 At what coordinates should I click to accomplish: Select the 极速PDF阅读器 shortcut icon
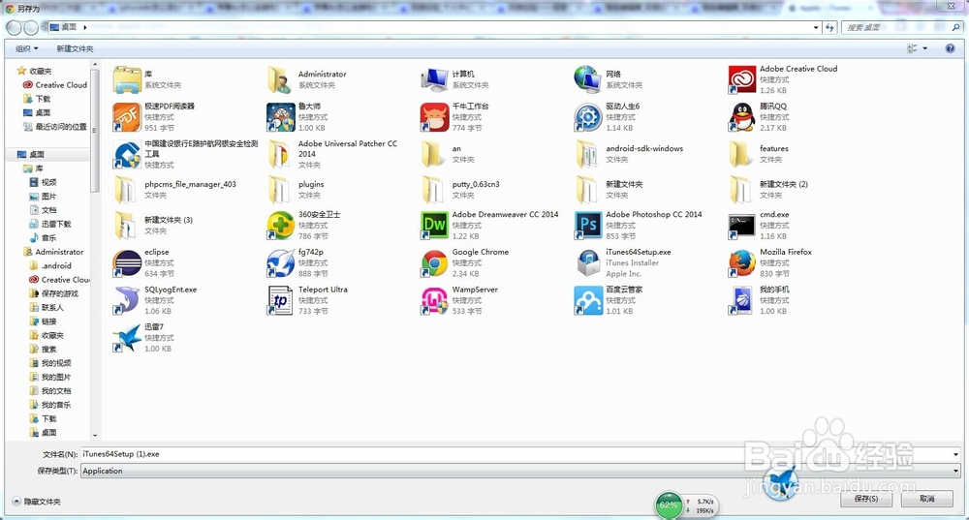127,117
